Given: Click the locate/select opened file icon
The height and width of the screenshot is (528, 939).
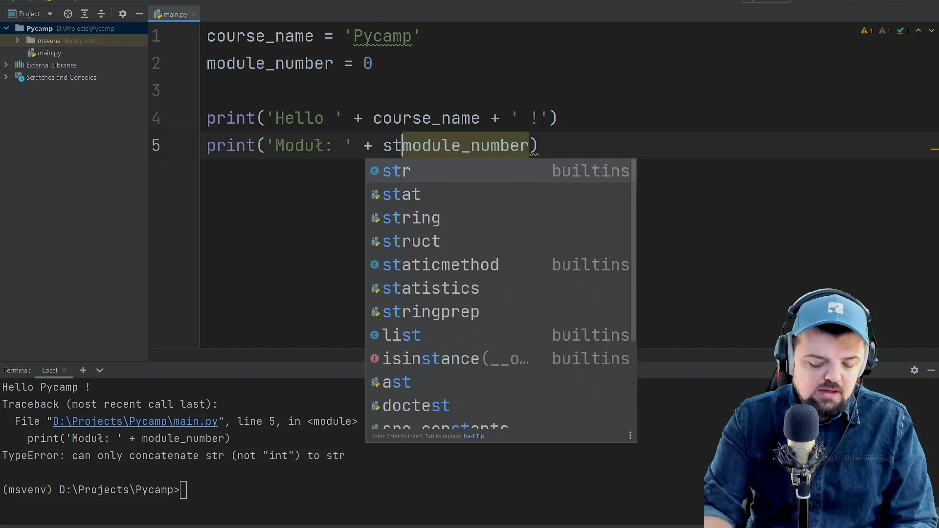Looking at the screenshot, I should click(x=68, y=14).
